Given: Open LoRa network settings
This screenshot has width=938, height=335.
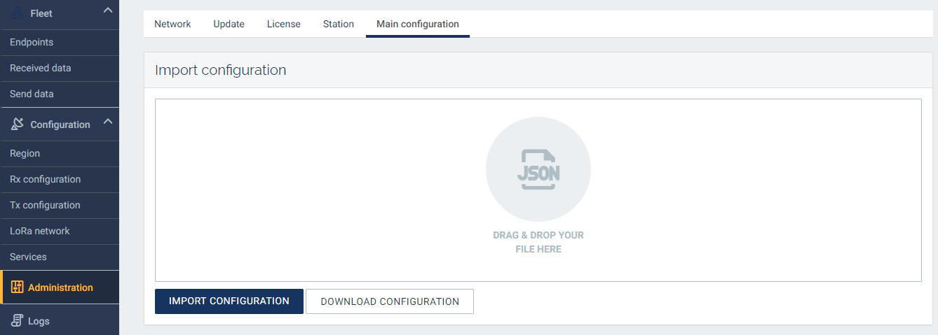Looking at the screenshot, I should point(39,231).
